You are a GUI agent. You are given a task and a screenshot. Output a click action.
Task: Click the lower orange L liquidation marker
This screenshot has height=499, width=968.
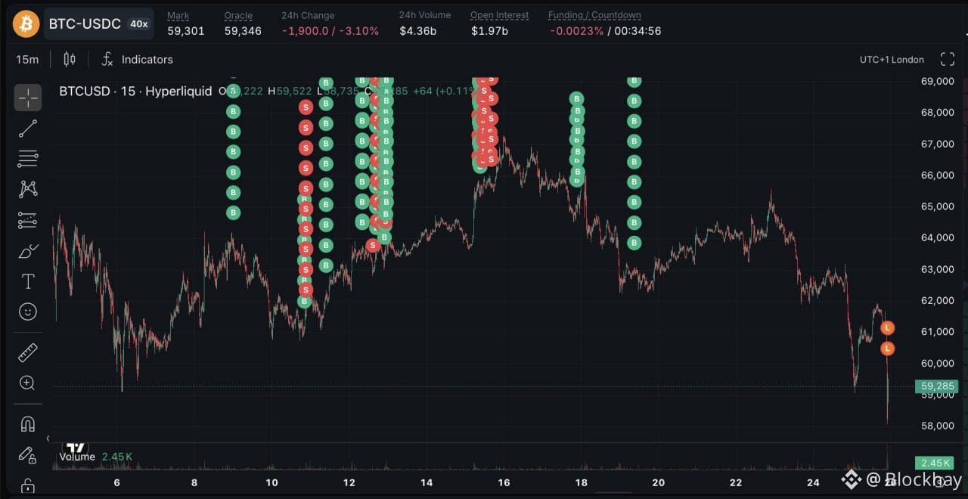[888, 349]
